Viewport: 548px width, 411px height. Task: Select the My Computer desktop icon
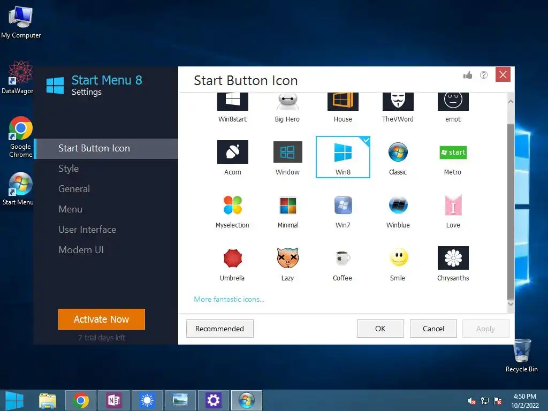pyautogui.click(x=21, y=21)
